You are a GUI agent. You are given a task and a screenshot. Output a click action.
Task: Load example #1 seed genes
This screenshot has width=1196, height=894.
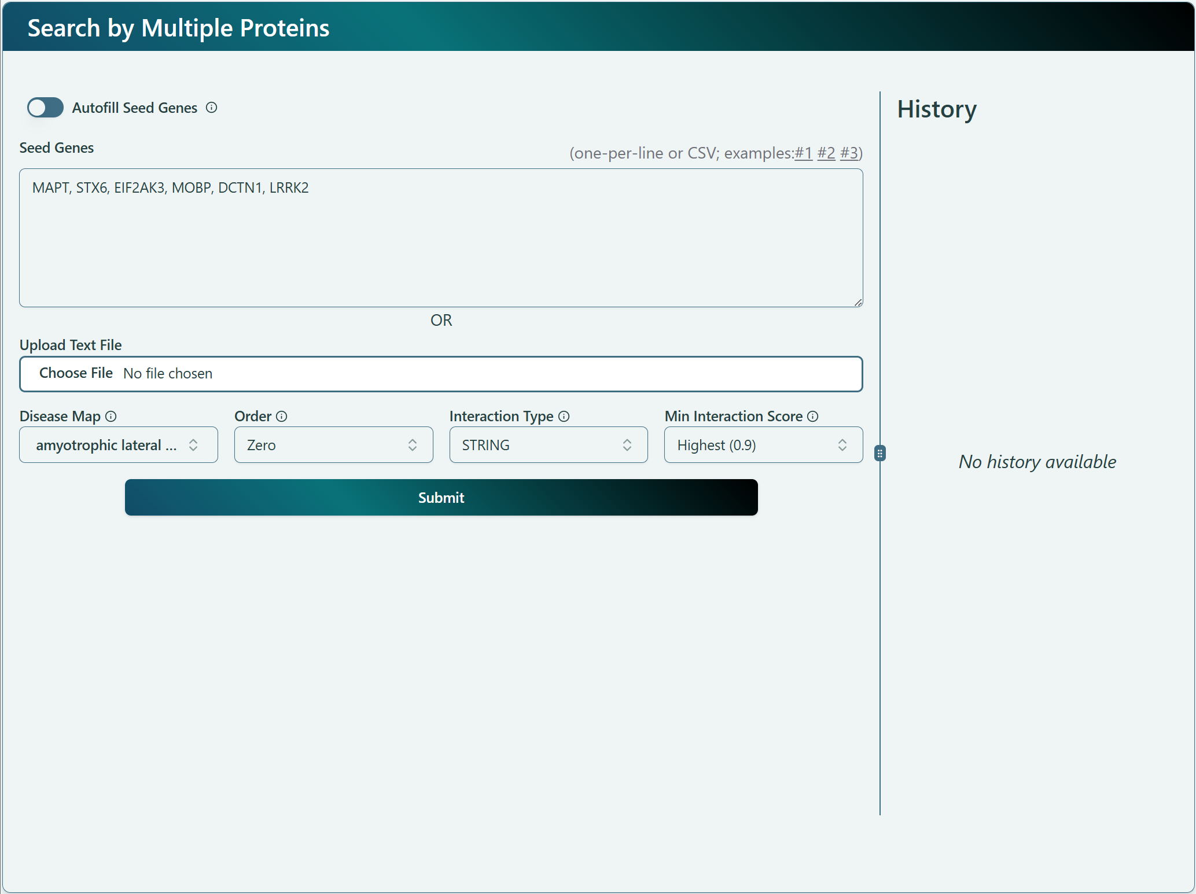coord(803,153)
